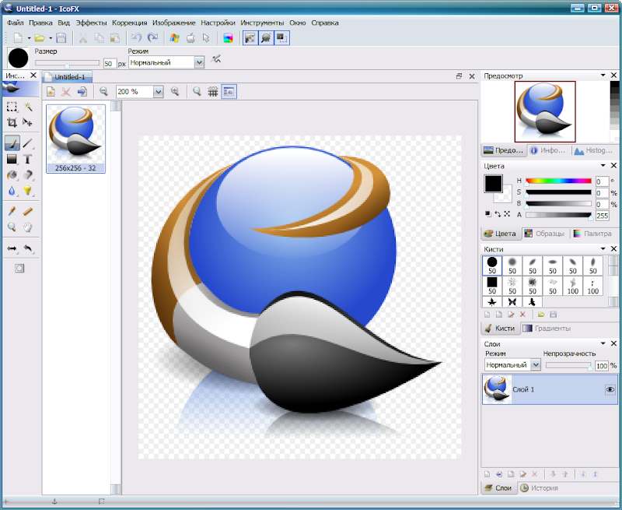Select the Text tool
The height and width of the screenshot is (510, 622).
point(28,159)
